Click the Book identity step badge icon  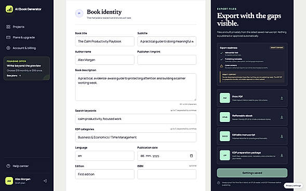click(79, 13)
